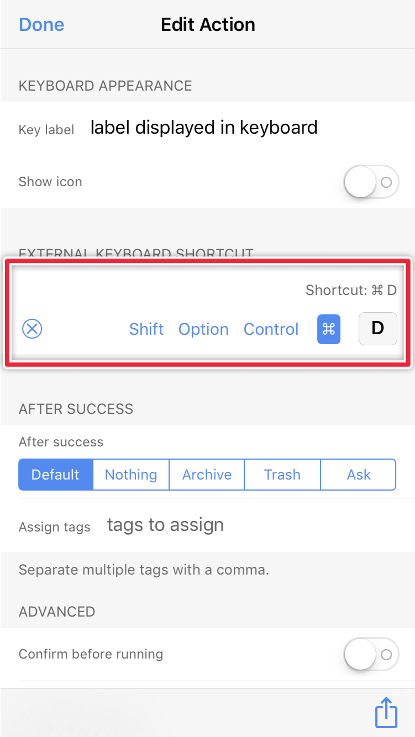This screenshot has width=415, height=737.
Task: Tap the D key shortcut button
Action: pyautogui.click(x=378, y=329)
